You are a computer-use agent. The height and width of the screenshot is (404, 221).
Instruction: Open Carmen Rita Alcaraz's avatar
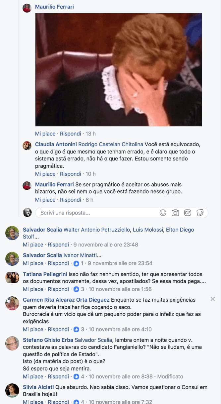pyautogui.click(x=12, y=303)
